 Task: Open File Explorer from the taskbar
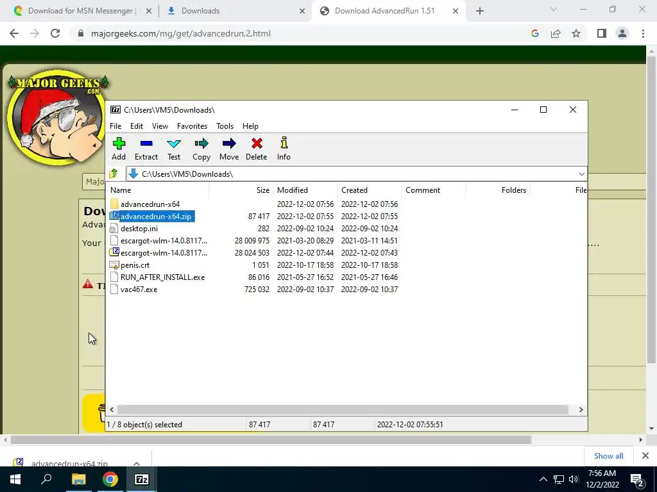78,479
